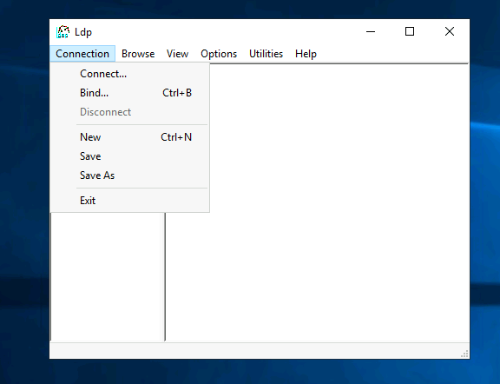Select the Bind... menu entry
The height and width of the screenshot is (384, 500).
tap(129, 93)
